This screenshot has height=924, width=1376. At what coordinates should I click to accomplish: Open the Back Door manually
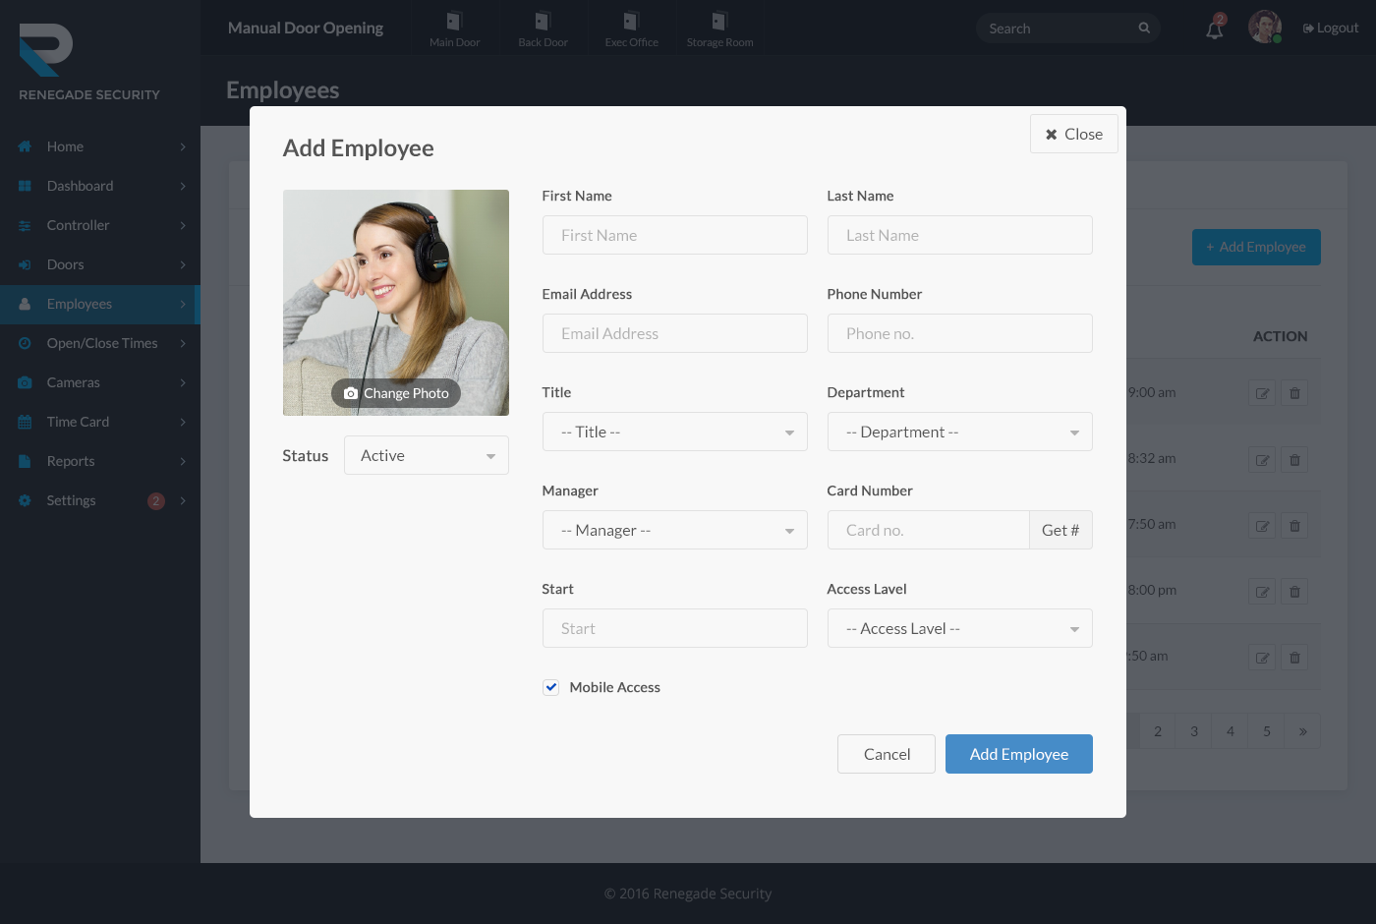point(543,28)
